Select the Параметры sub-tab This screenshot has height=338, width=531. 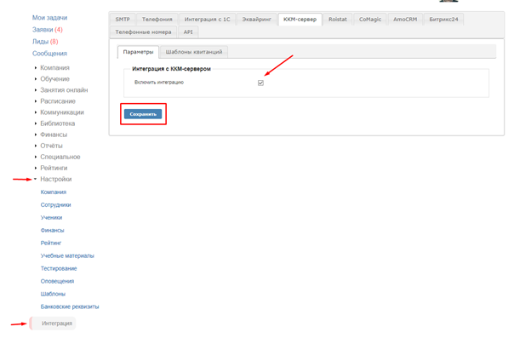pyautogui.click(x=138, y=52)
